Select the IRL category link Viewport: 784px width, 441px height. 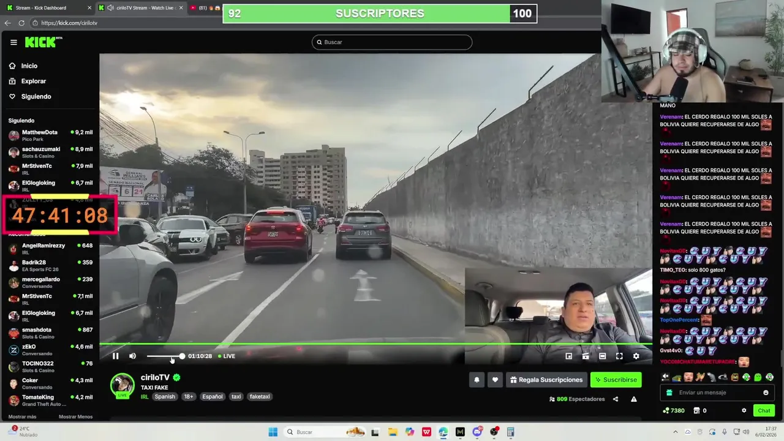(x=145, y=397)
